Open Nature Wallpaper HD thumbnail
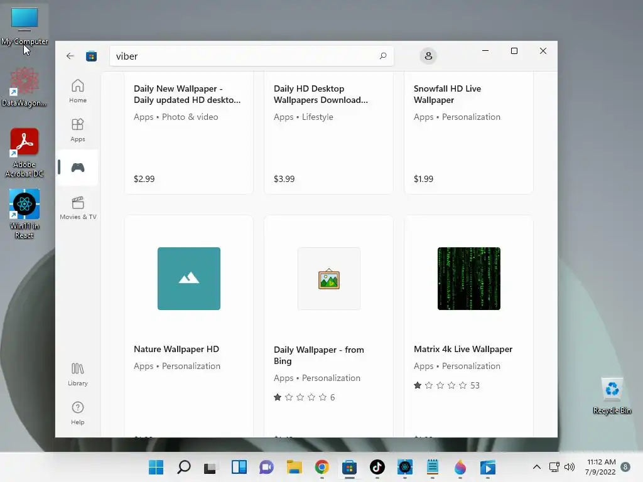643x482 pixels. point(188,279)
